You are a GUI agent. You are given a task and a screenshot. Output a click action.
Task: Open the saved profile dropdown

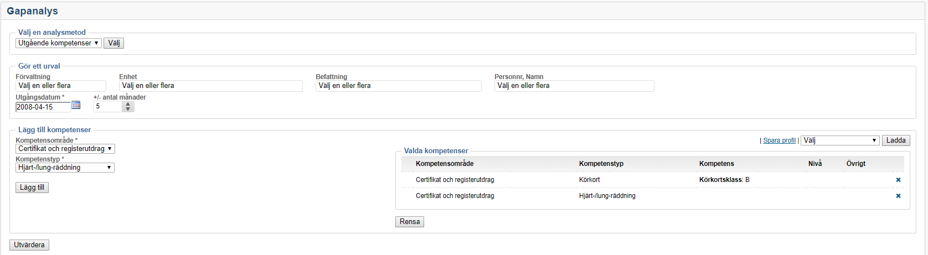pyautogui.click(x=839, y=140)
